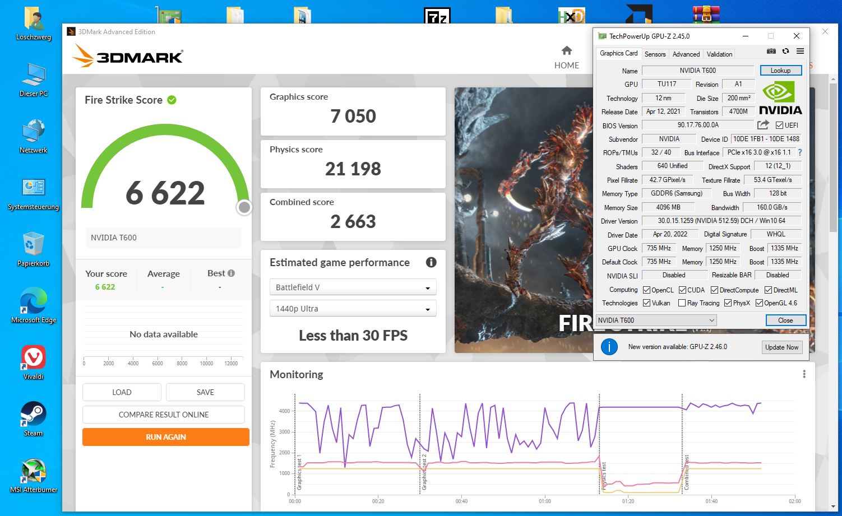This screenshot has height=516, width=842.
Task: Click the 3DMark HOME icon
Action: pos(567,50)
